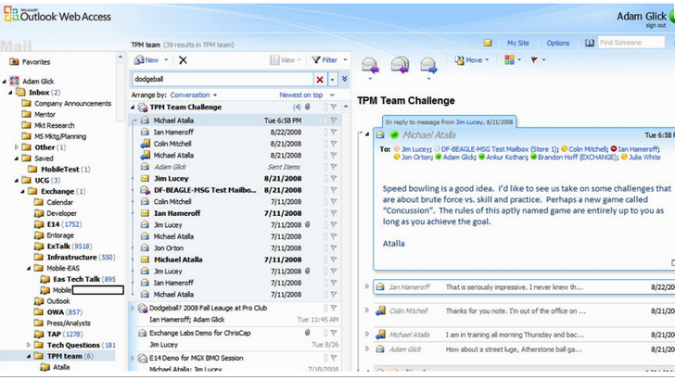Expand the Tech Questions folder
Image resolution: width=675 pixels, height=380 pixels.
[x=29, y=345]
